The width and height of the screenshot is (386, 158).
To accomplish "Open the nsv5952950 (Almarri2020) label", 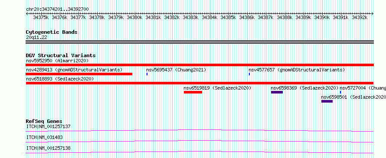I will tap(57, 61).
